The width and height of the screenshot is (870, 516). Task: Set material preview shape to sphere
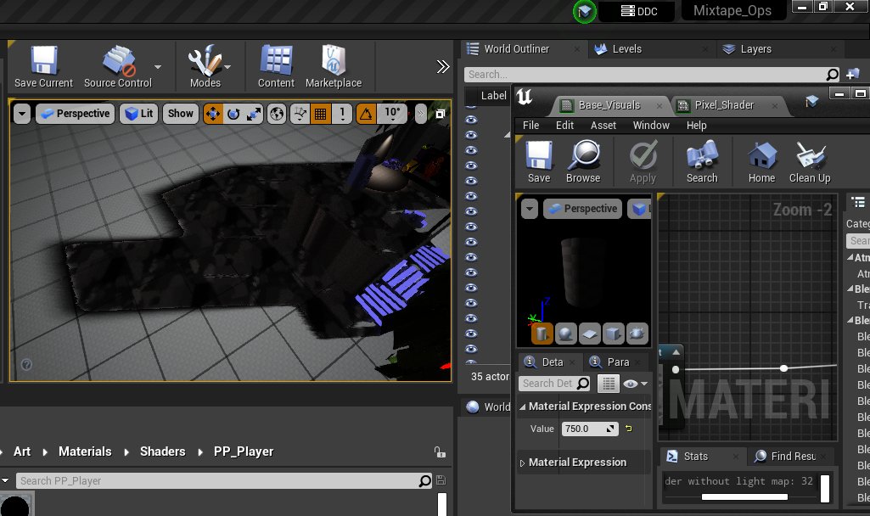[x=565, y=334]
